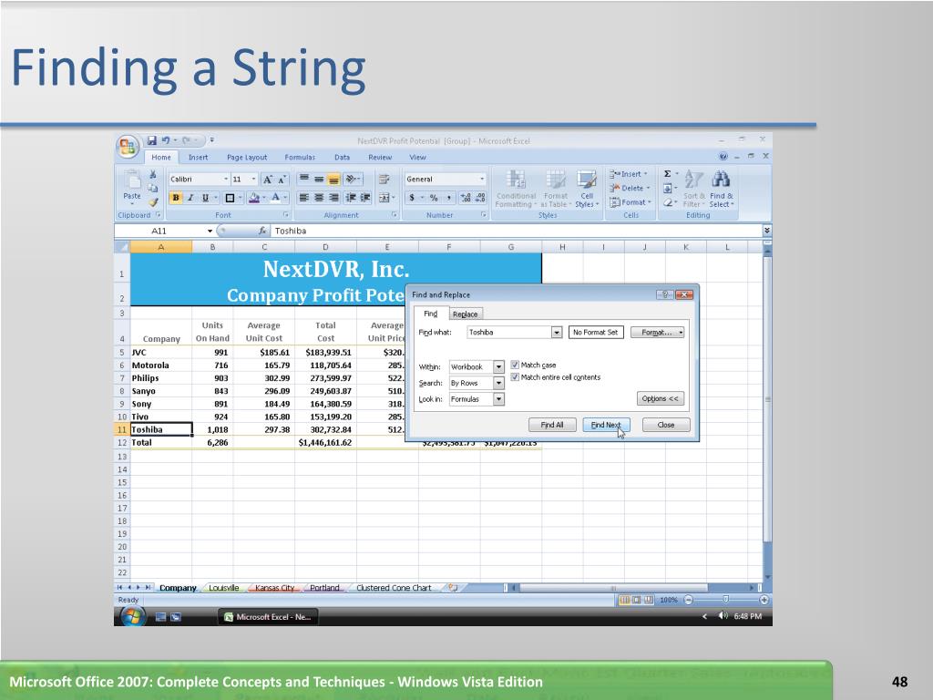
Task: Switch to the Louisville sheet tab
Action: 224,588
